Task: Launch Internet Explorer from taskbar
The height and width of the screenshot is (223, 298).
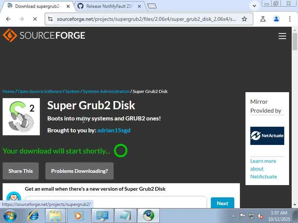Action: 33,216
